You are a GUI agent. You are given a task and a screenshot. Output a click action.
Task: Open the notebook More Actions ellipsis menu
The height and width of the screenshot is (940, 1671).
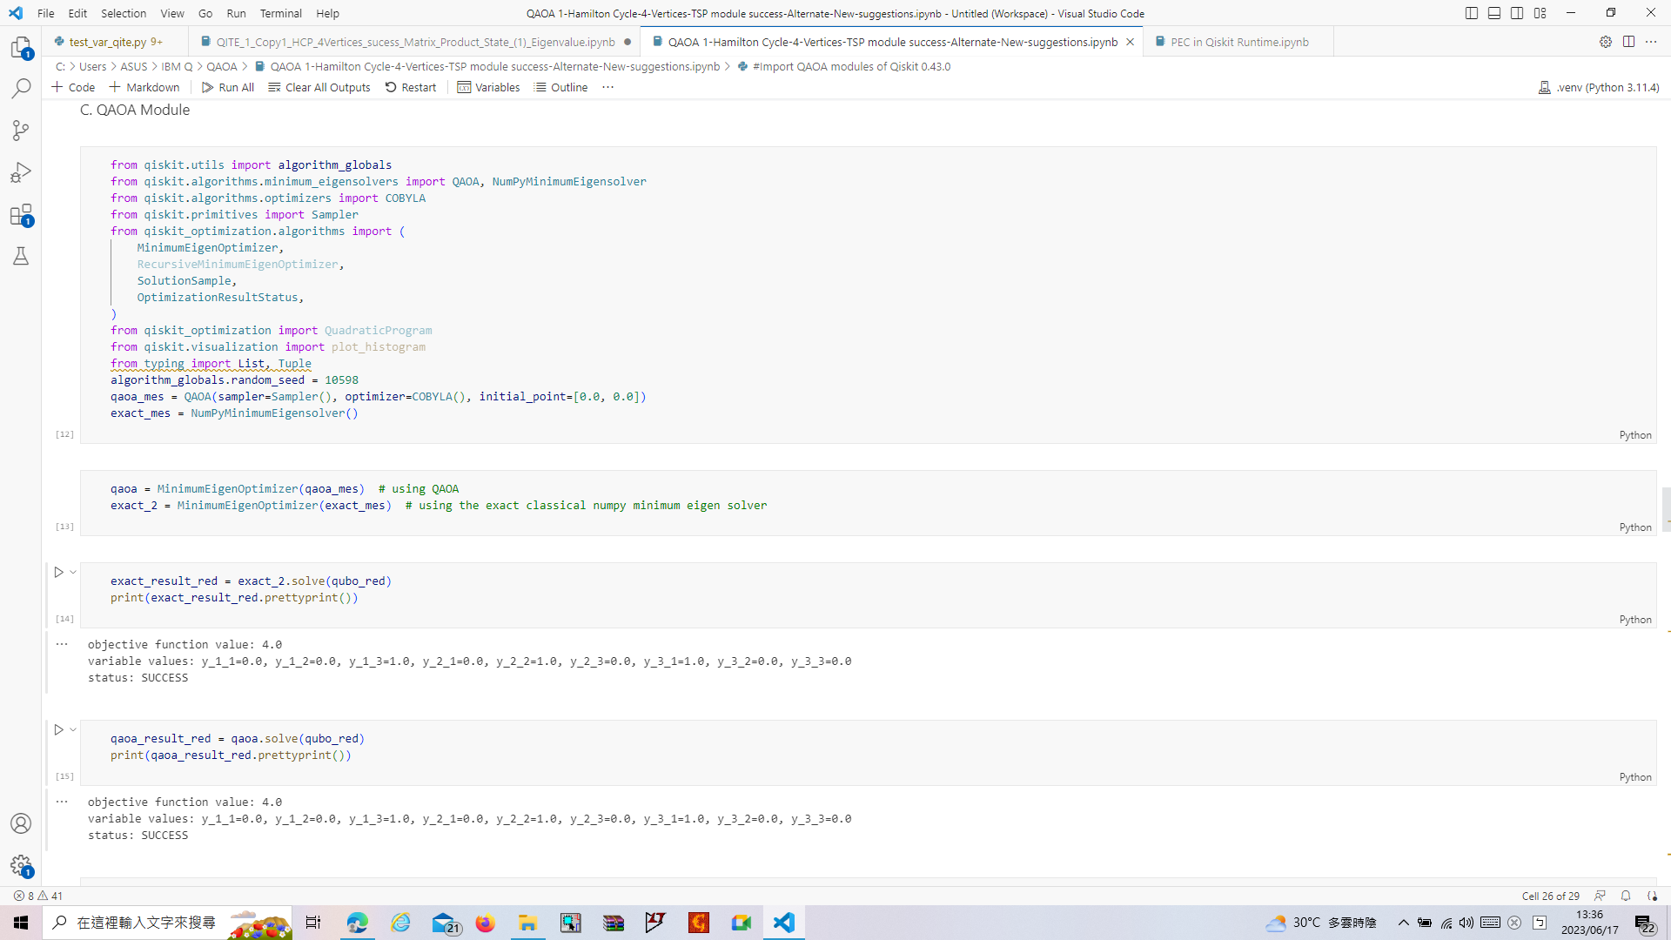pos(607,87)
